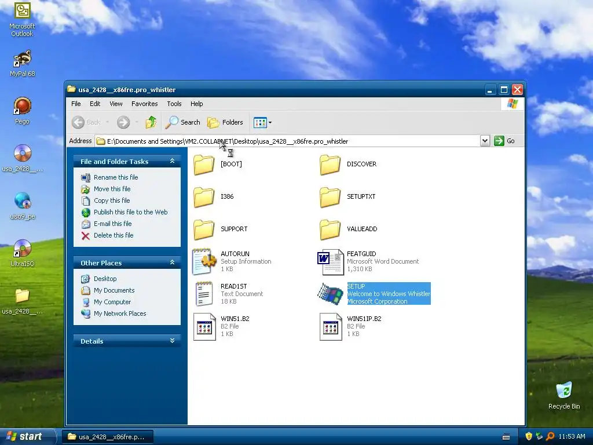The width and height of the screenshot is (593, 445).
Task: Click the Back toolbar button
Action: [87, 122]
